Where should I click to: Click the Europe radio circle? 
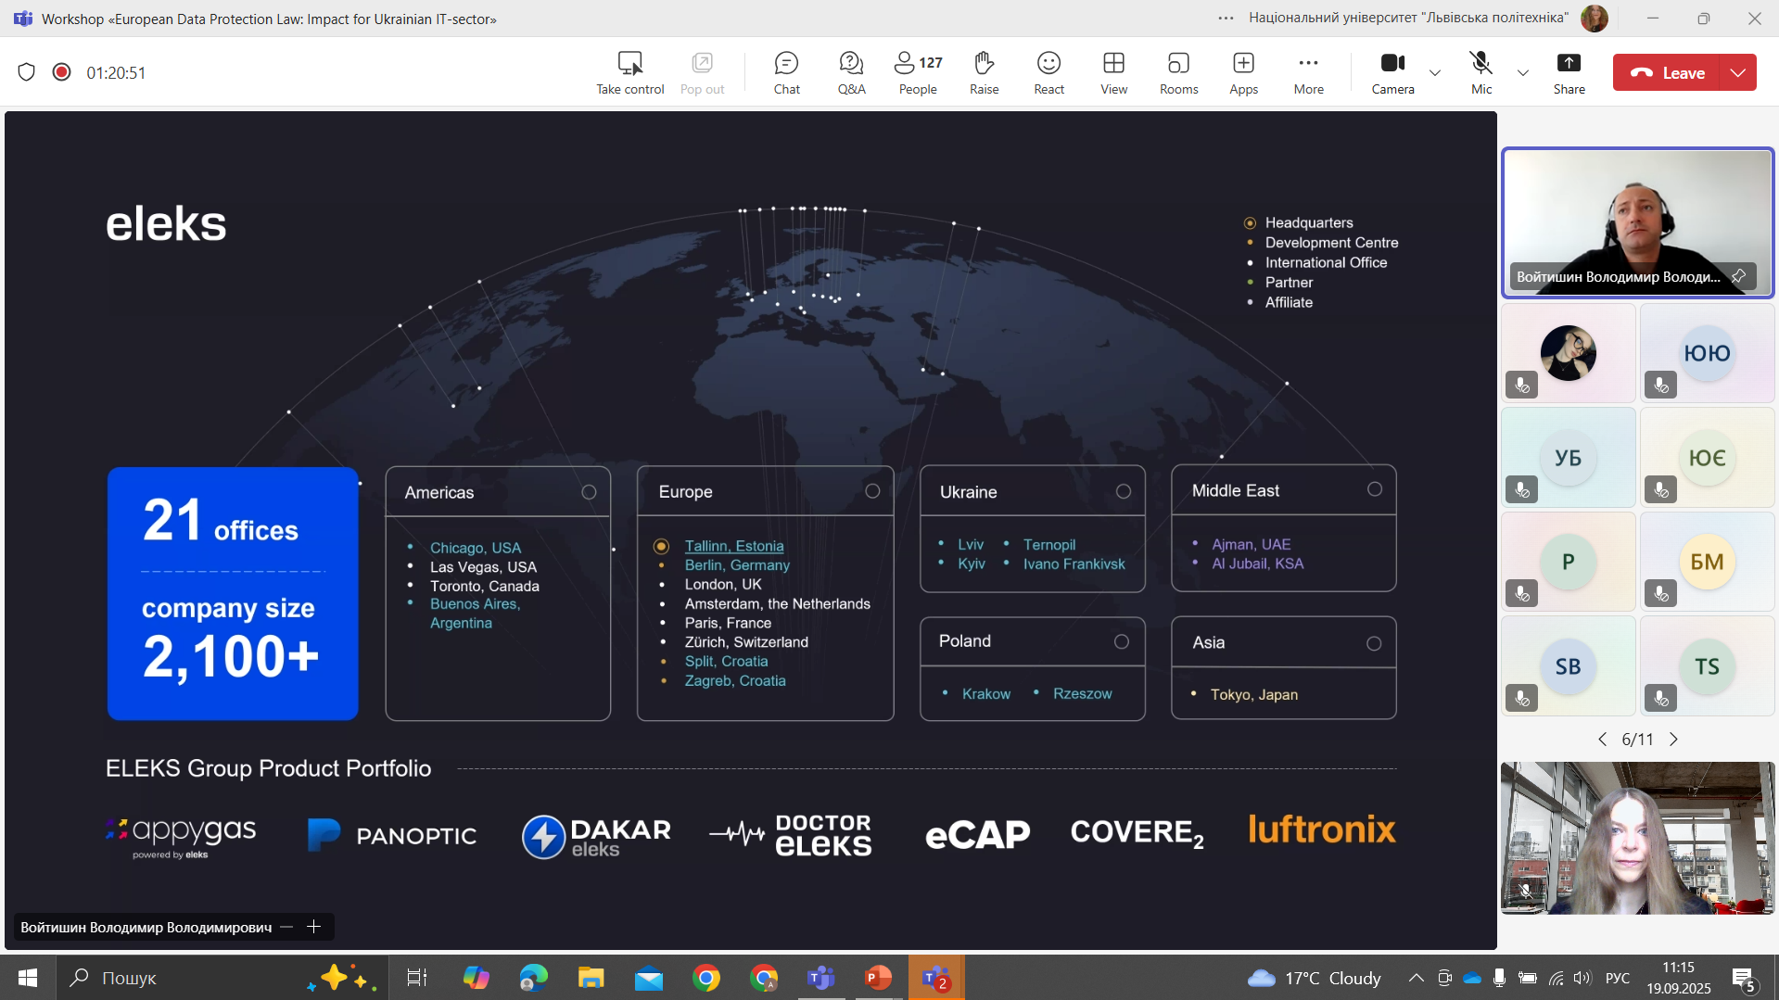(872, 491)
